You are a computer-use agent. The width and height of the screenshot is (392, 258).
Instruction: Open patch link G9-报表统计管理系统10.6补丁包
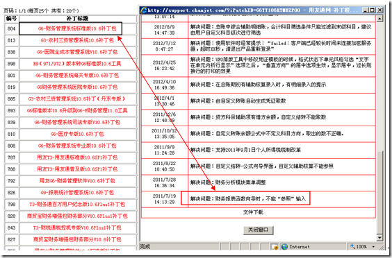[x=77, y=193]
